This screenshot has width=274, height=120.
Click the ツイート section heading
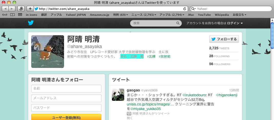121,80
